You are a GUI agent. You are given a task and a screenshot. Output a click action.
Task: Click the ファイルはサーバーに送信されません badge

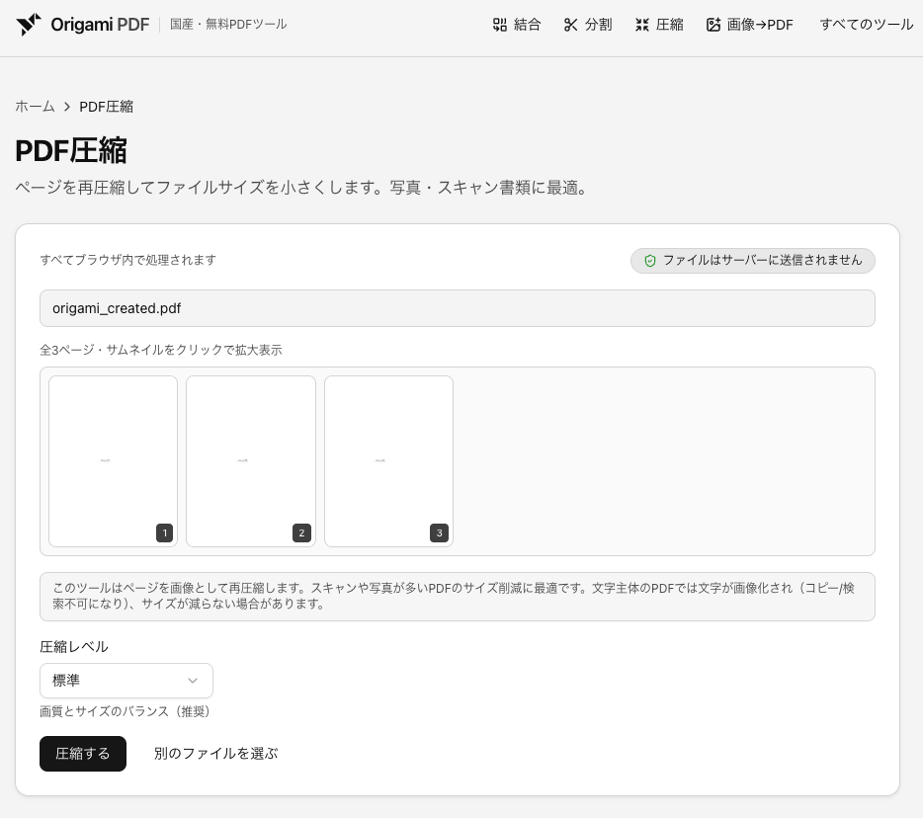[x=753, y=261]
